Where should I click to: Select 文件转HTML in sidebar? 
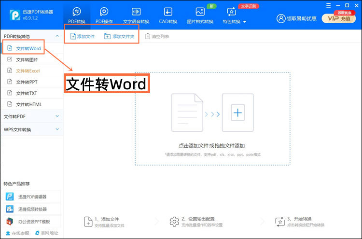tap(32, 104)
